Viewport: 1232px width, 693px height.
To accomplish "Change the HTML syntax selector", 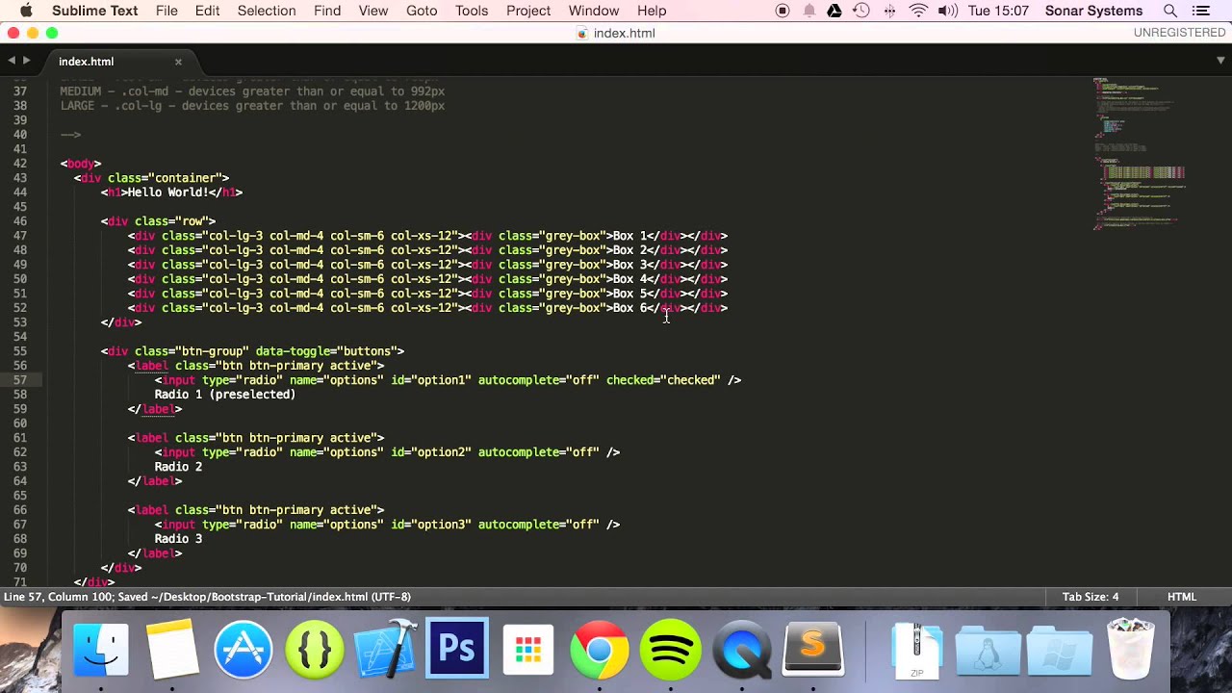I will (1182, 597).
